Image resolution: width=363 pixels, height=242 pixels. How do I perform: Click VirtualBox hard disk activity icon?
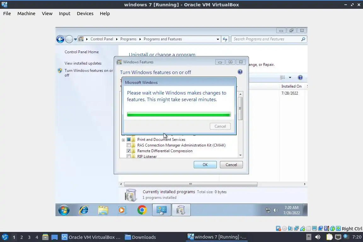pos(278,228)
